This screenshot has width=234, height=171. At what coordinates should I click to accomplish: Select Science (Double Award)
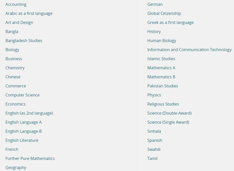[x=170, y=113]
